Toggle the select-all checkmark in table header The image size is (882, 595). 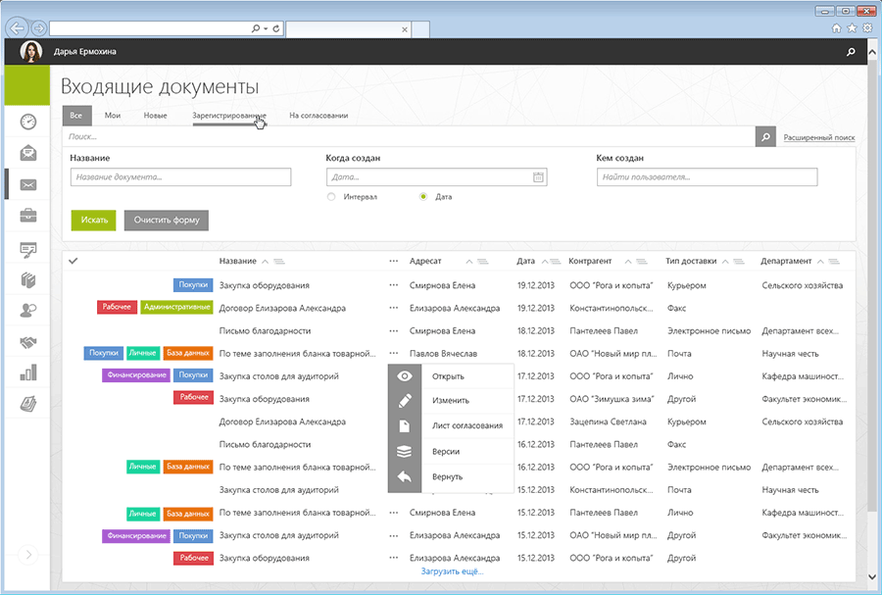point(73,261)
